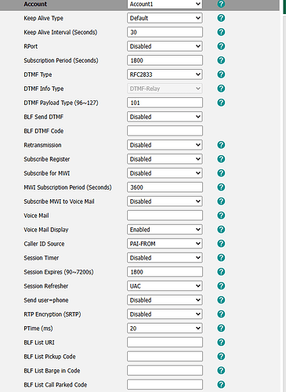286x392 pixels.
Task: Open Subscribe MWI to Voice Mail help
Action: pyautogui.click(x=221, y=201)
